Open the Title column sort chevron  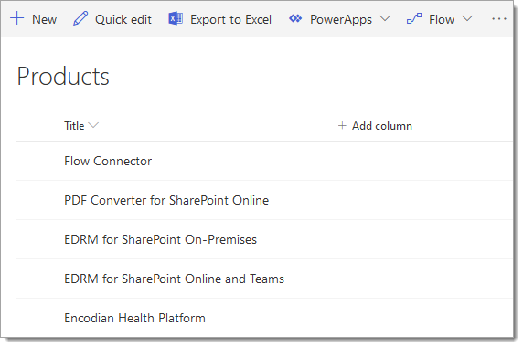(x=93, y=125)
